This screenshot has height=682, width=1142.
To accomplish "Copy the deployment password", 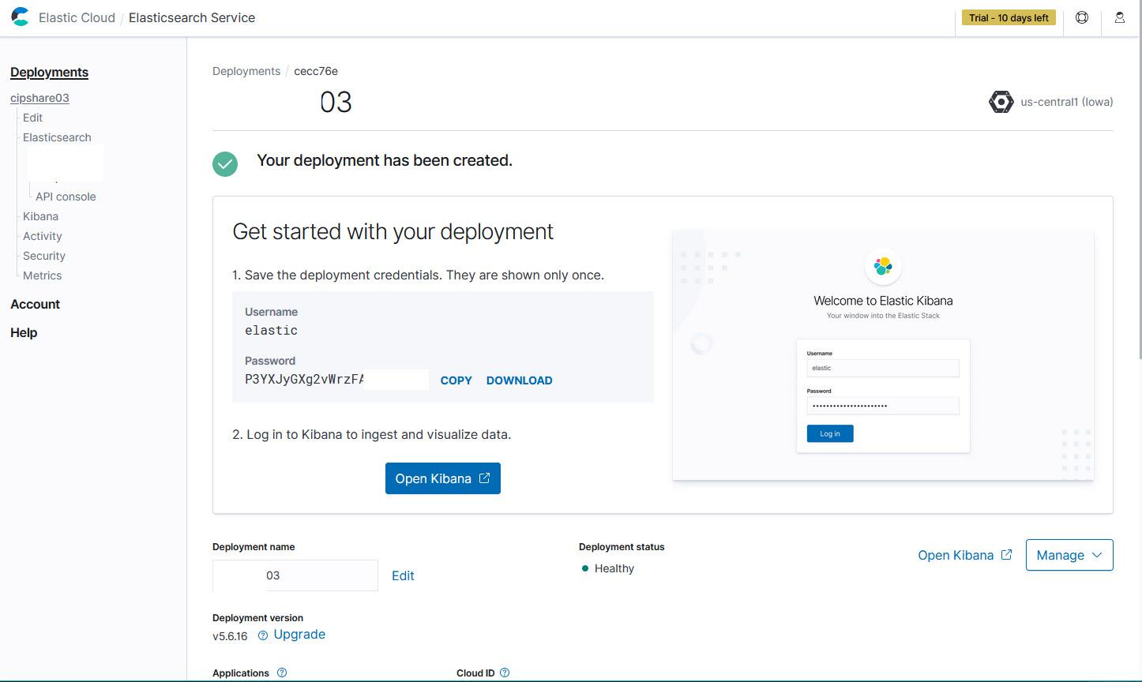I will pyautogui.click(x=456, y=380).
